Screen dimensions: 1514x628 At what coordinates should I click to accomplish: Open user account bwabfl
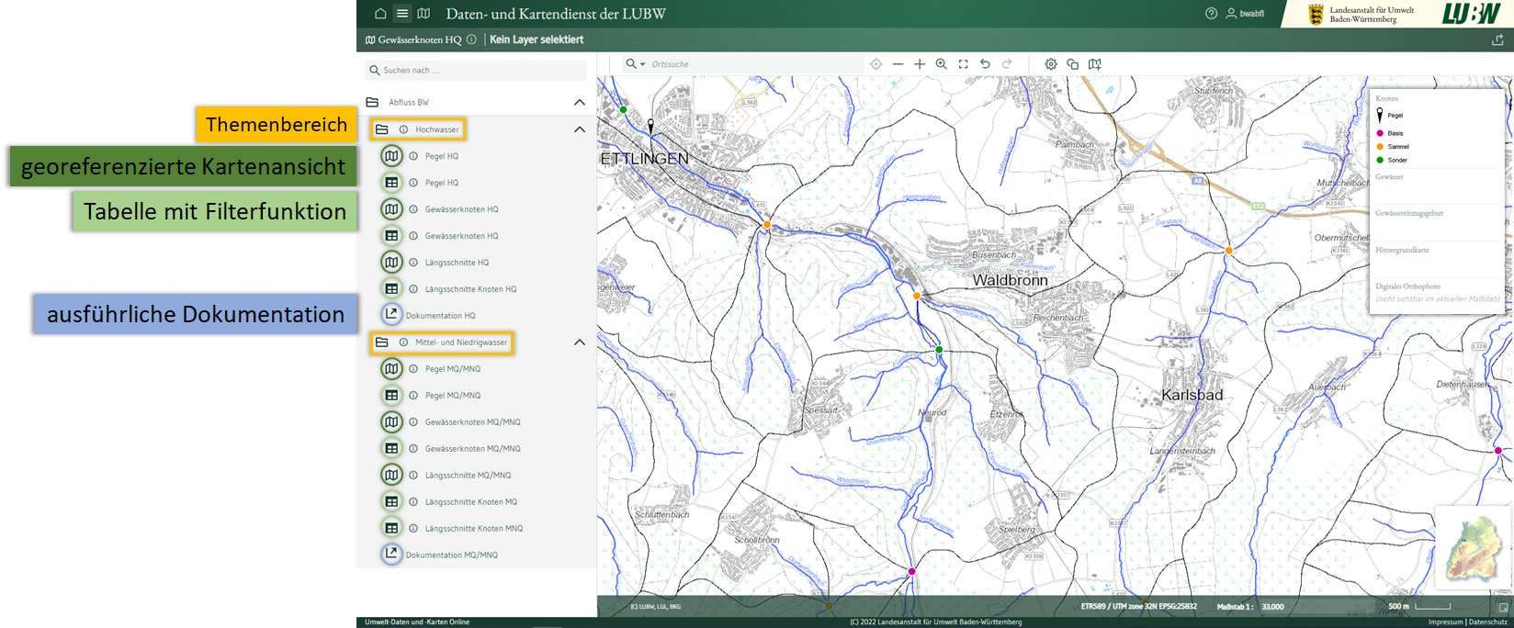(1245, 14)
